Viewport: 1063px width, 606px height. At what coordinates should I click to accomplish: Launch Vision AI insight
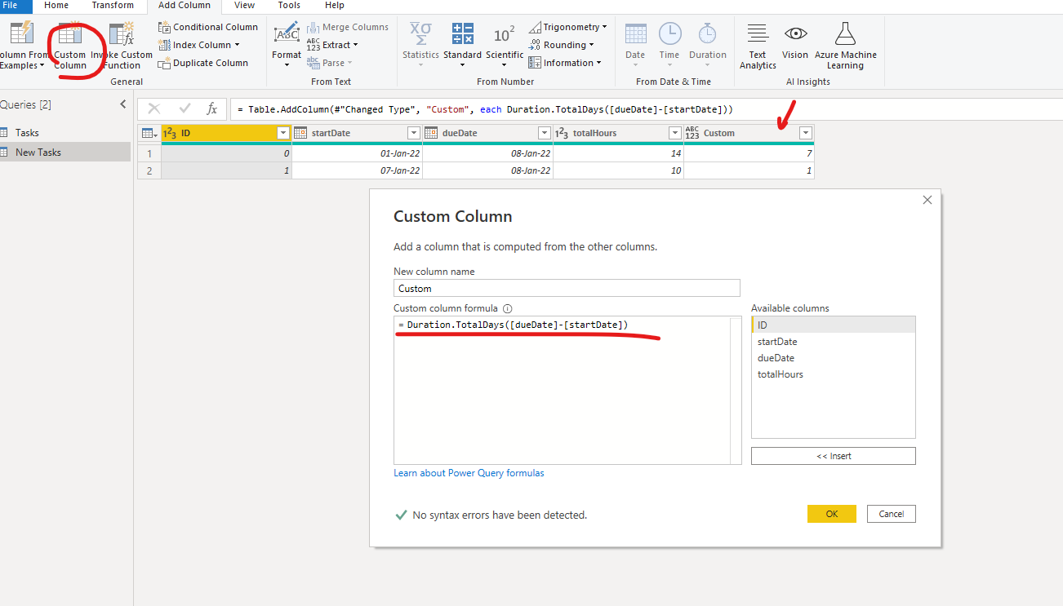pyautogui.click(x=795, y=41)
